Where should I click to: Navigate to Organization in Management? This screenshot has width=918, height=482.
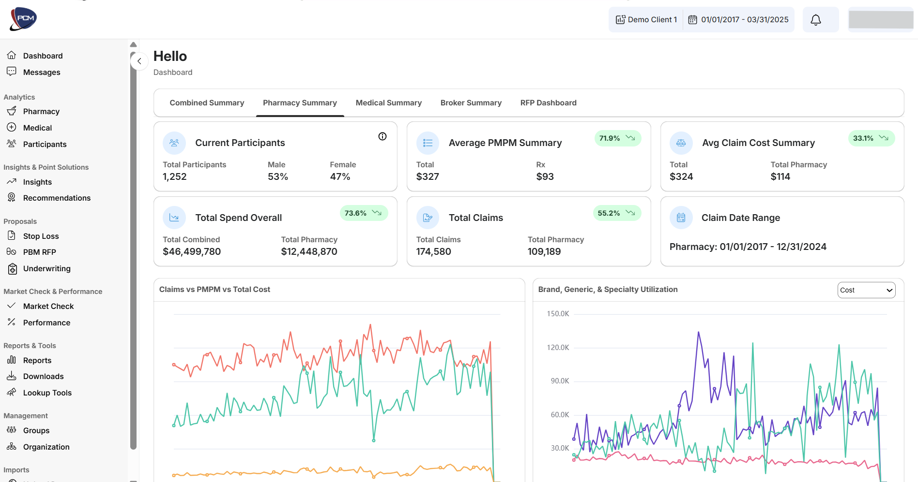pyautogui.click(x=46, y=447)
